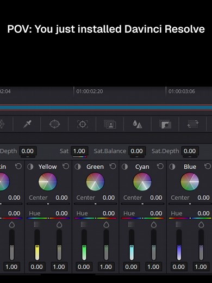The image size is (212, 283).
Task: Click the Cyan Hue rainbow slider
Action: pyautogui.click(x=142, y=218)
